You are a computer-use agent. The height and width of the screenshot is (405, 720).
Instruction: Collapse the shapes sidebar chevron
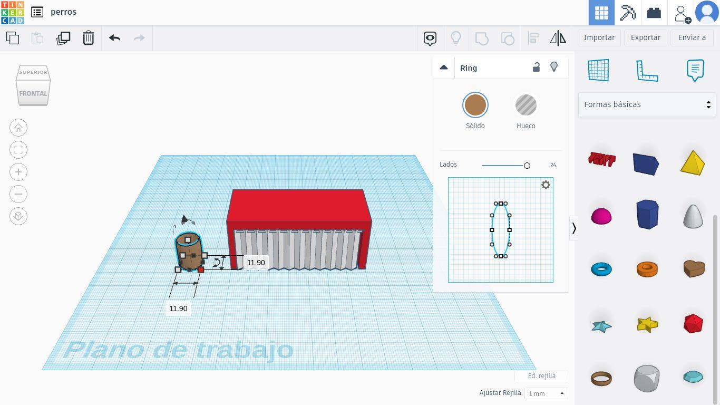[x=574, y=228]
